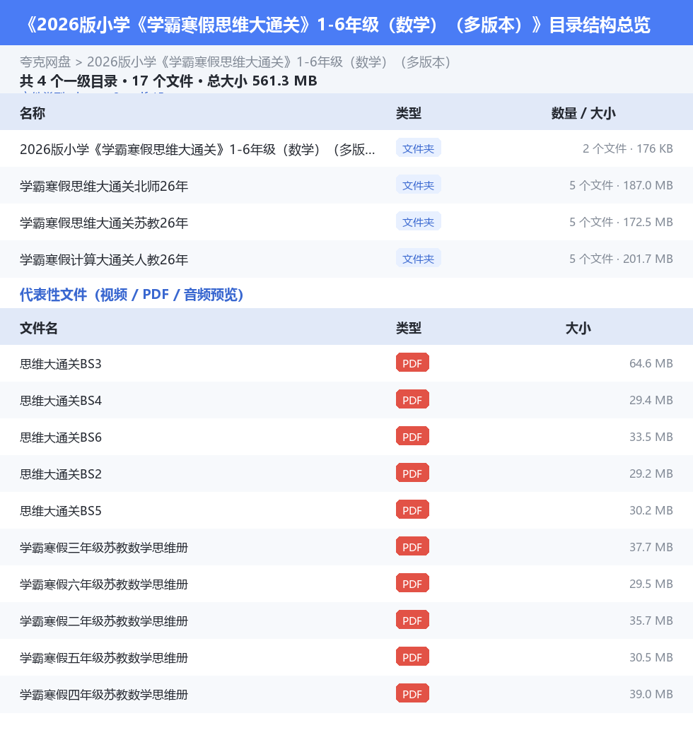
Task: Click the summary line 共 4 个一级目录
Action: (x=168, y=81)
